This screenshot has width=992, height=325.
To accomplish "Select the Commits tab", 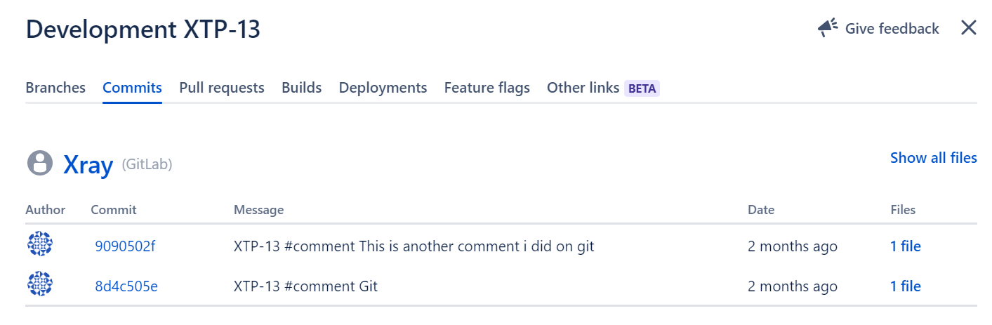I will point(132,88).
